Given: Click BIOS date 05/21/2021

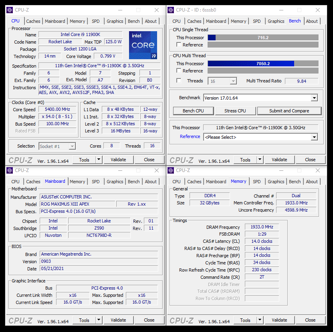Looking at the screenshot, I should coord(99,269).
